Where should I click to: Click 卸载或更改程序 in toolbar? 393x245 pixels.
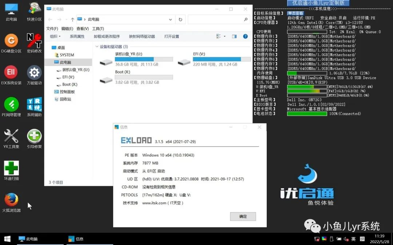tap(107, 36)
